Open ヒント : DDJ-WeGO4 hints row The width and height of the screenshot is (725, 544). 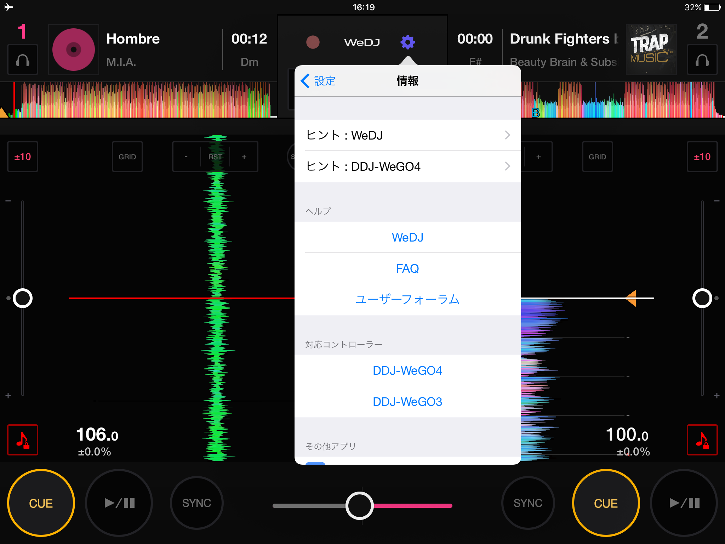pos(407,166)
